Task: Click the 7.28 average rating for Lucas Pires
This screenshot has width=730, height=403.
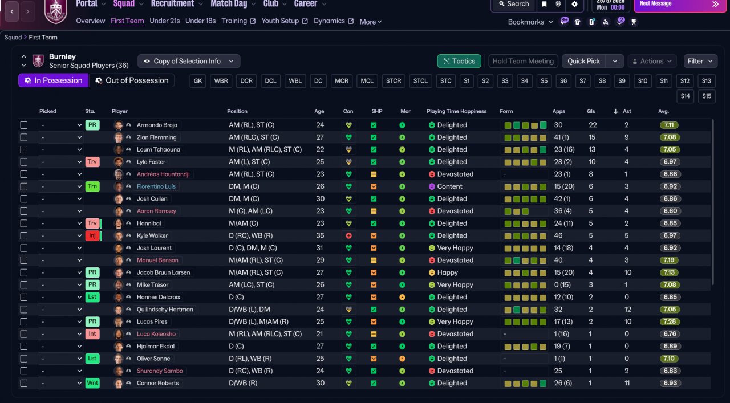Action: 670,321
